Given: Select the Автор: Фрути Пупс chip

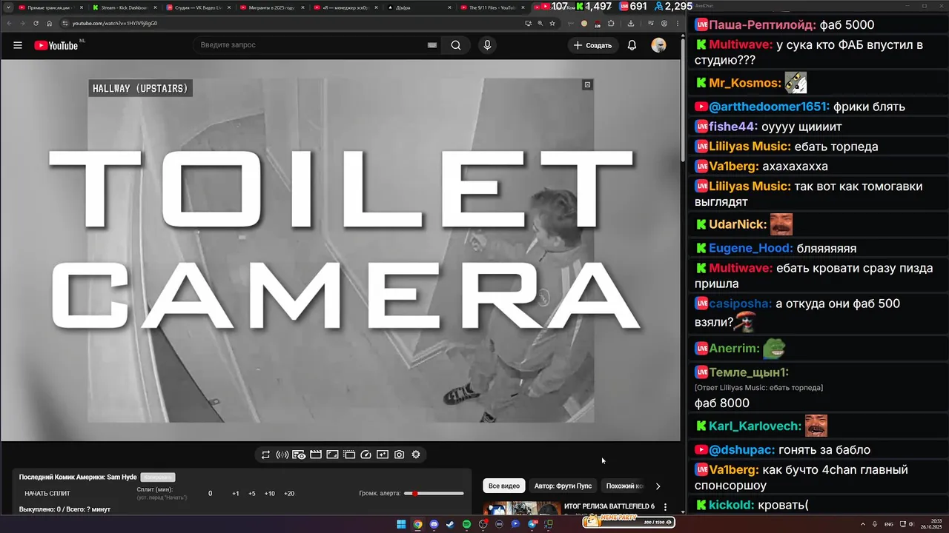Looking at the screenshot, I should click(x=563, y=486).
